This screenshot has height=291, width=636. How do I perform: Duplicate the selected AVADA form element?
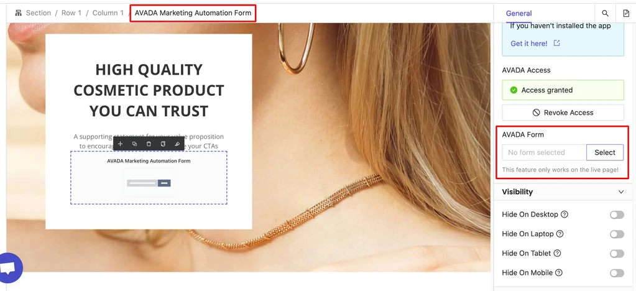click(x=134, y=144)
